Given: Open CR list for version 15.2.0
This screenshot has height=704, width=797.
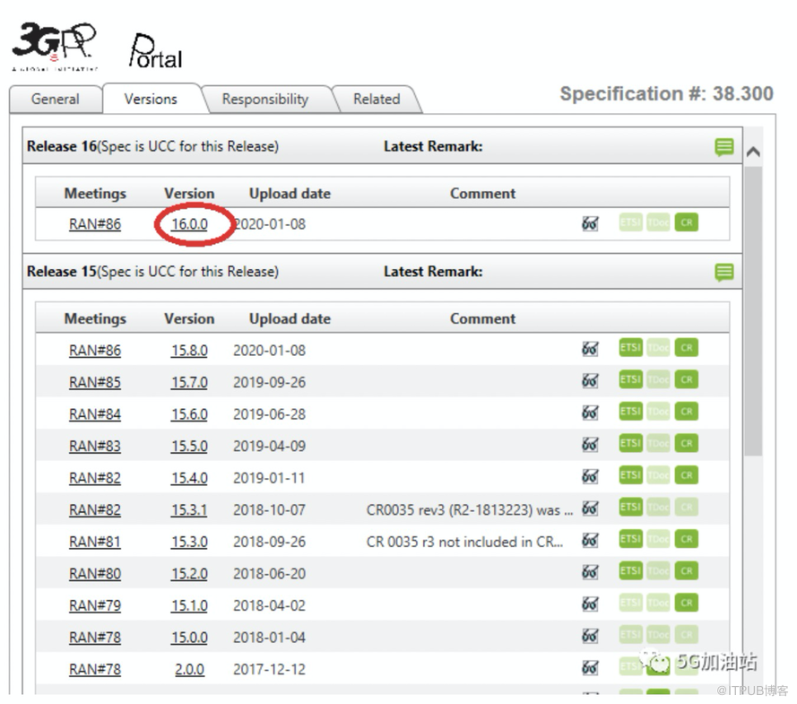Looking at the screenshot, I should [687, 571].
